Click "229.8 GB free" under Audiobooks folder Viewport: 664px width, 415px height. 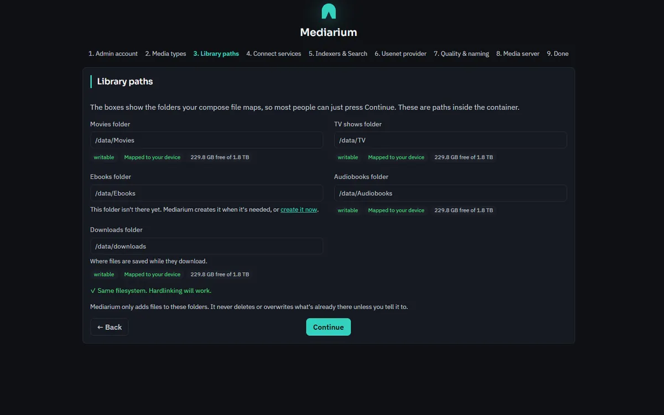(464, 210)
